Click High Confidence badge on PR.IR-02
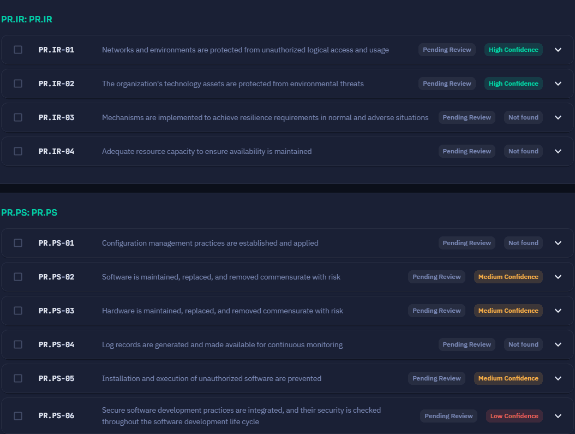This screenshot has height=434, width=575. 513,84
